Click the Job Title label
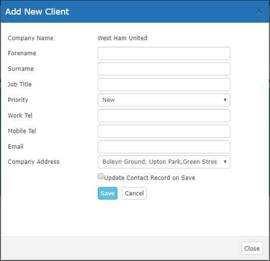 (20, 84)
